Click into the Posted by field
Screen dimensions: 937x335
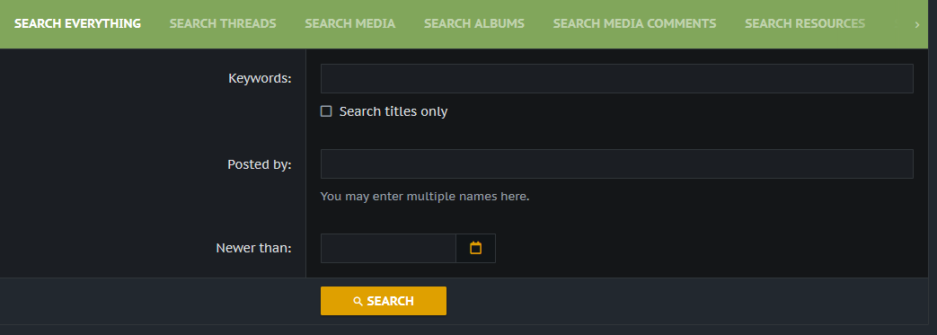616,163
